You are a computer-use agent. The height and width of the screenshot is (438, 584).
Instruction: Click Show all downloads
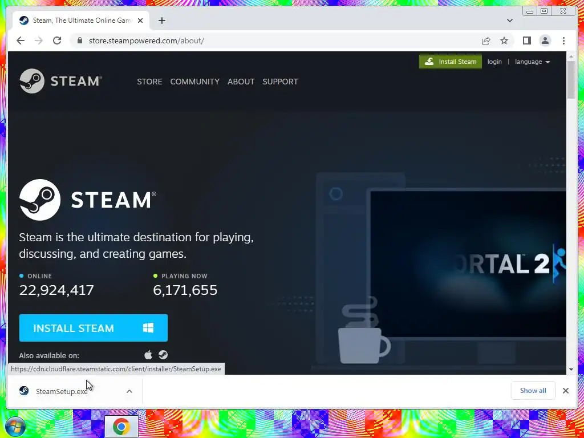(533, 390)
